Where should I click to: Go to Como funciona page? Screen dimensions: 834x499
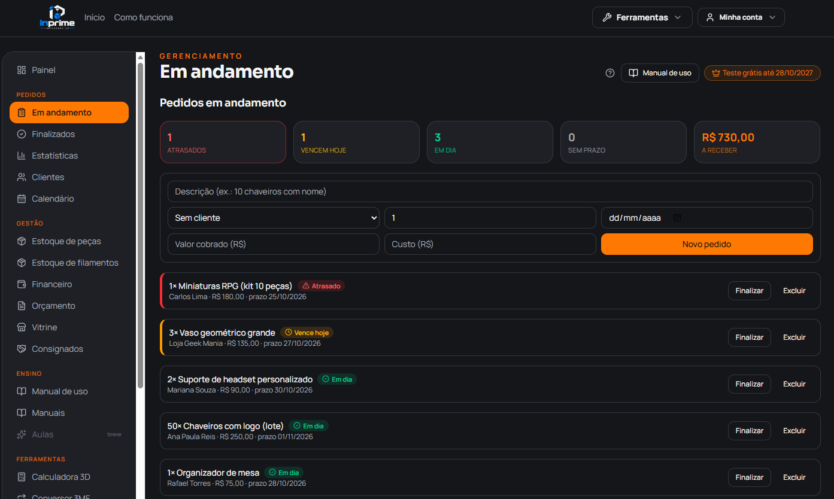coord(144,17)
